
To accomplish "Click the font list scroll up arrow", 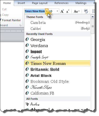I will coord(92,17).
